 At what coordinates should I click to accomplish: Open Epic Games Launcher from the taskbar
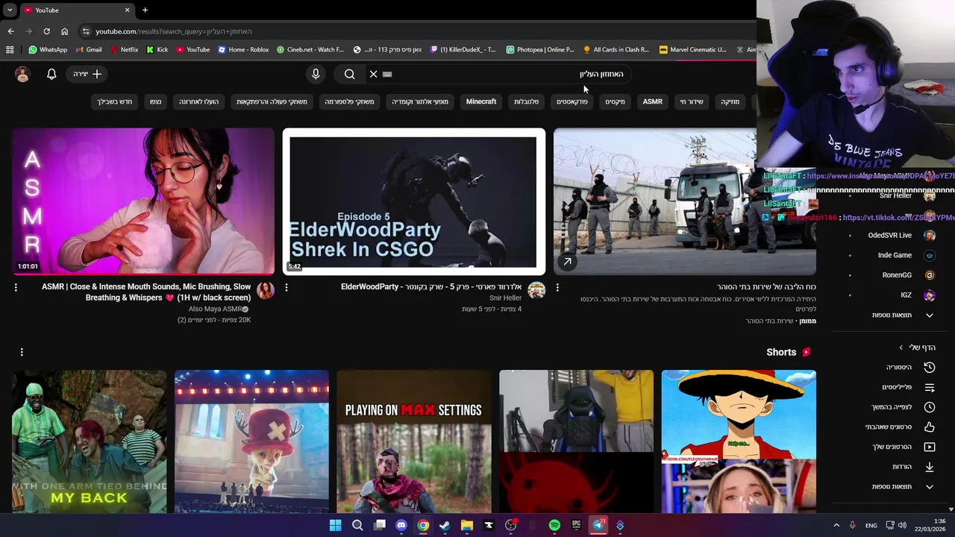pyautogui.click(x=576, y=526)
